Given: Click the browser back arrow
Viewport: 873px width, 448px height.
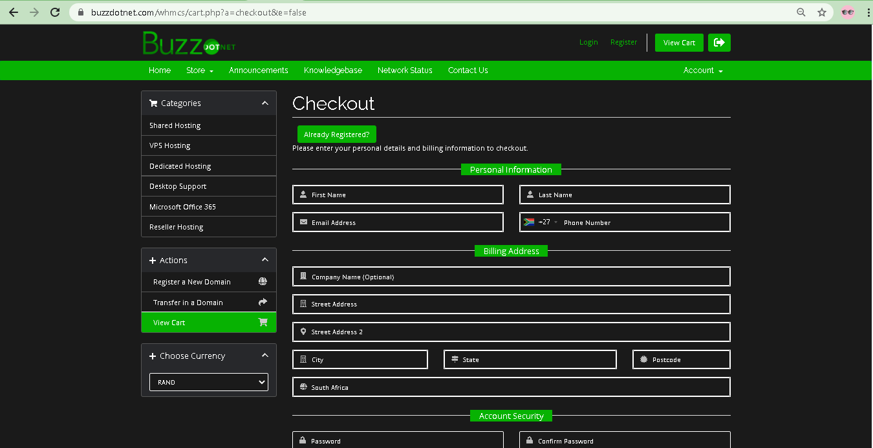Looking at the screenshot, I should pyautogui.click(x=14, y=12).
